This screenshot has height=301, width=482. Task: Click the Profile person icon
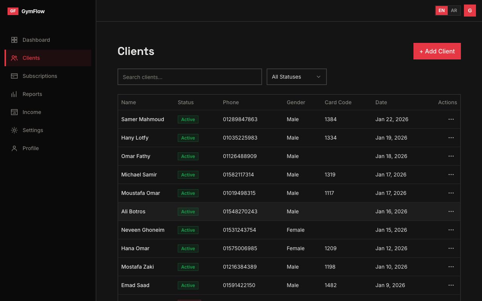[x=14, y=148]
